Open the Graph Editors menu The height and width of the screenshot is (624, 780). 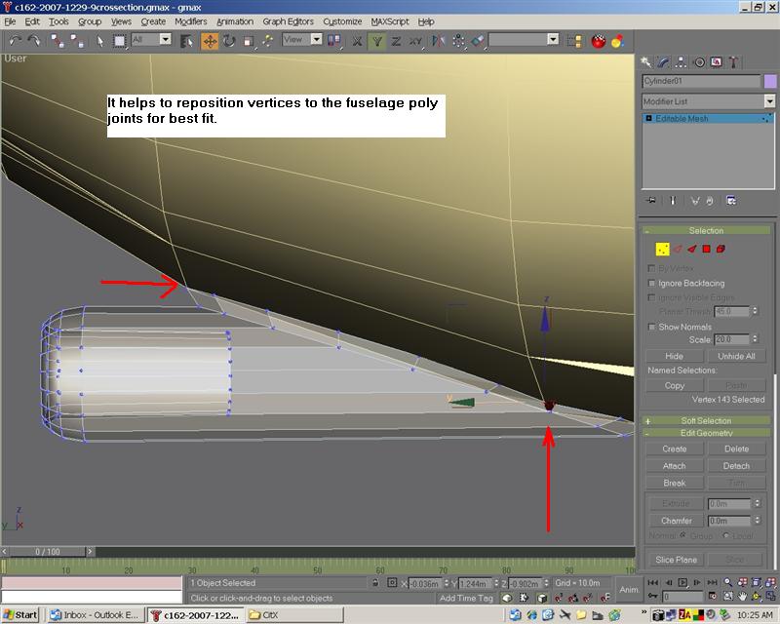point(288,21)
